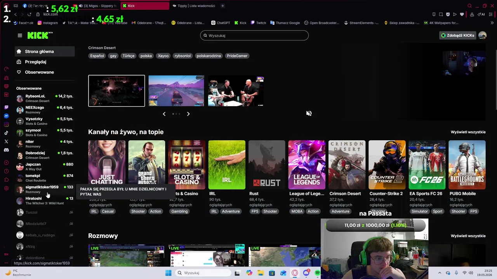Show hidden system tray icons

pyautogui.click(x=440, y=273)
